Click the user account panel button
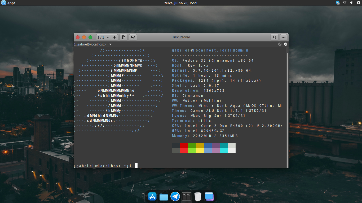 coord(358,3)
